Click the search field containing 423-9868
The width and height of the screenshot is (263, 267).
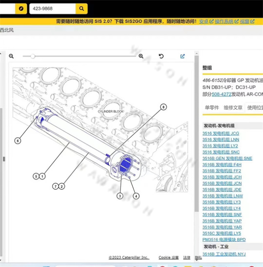click(x=52, y=8)
